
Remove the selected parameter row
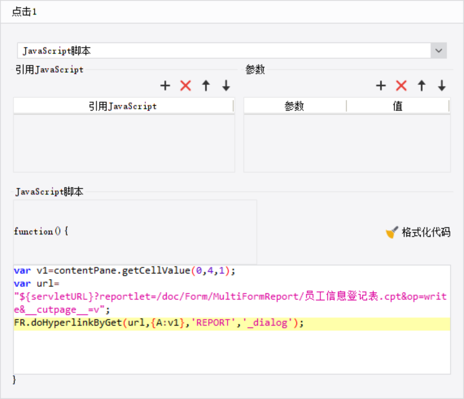(401, 85)
